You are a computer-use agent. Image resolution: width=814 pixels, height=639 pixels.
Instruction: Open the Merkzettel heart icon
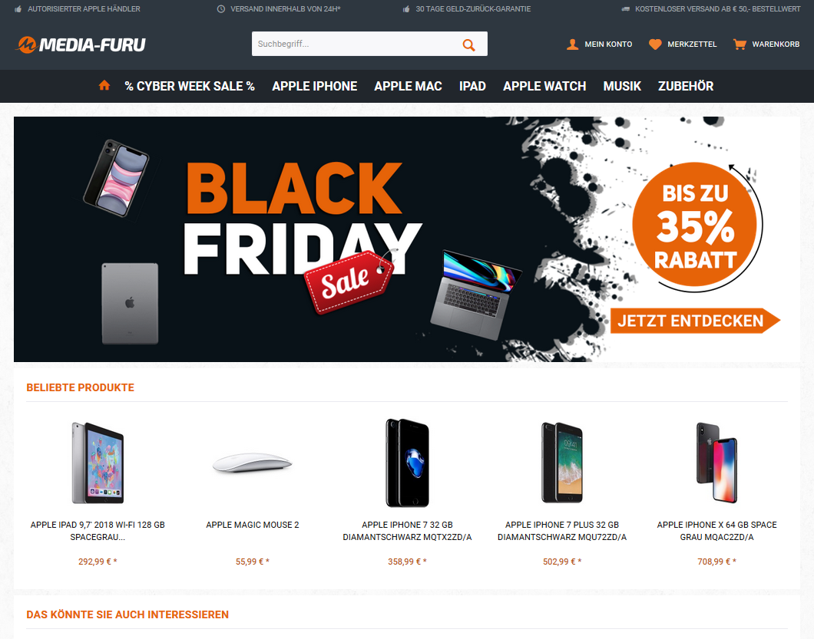pyautogui.click(x=655, y=44)
